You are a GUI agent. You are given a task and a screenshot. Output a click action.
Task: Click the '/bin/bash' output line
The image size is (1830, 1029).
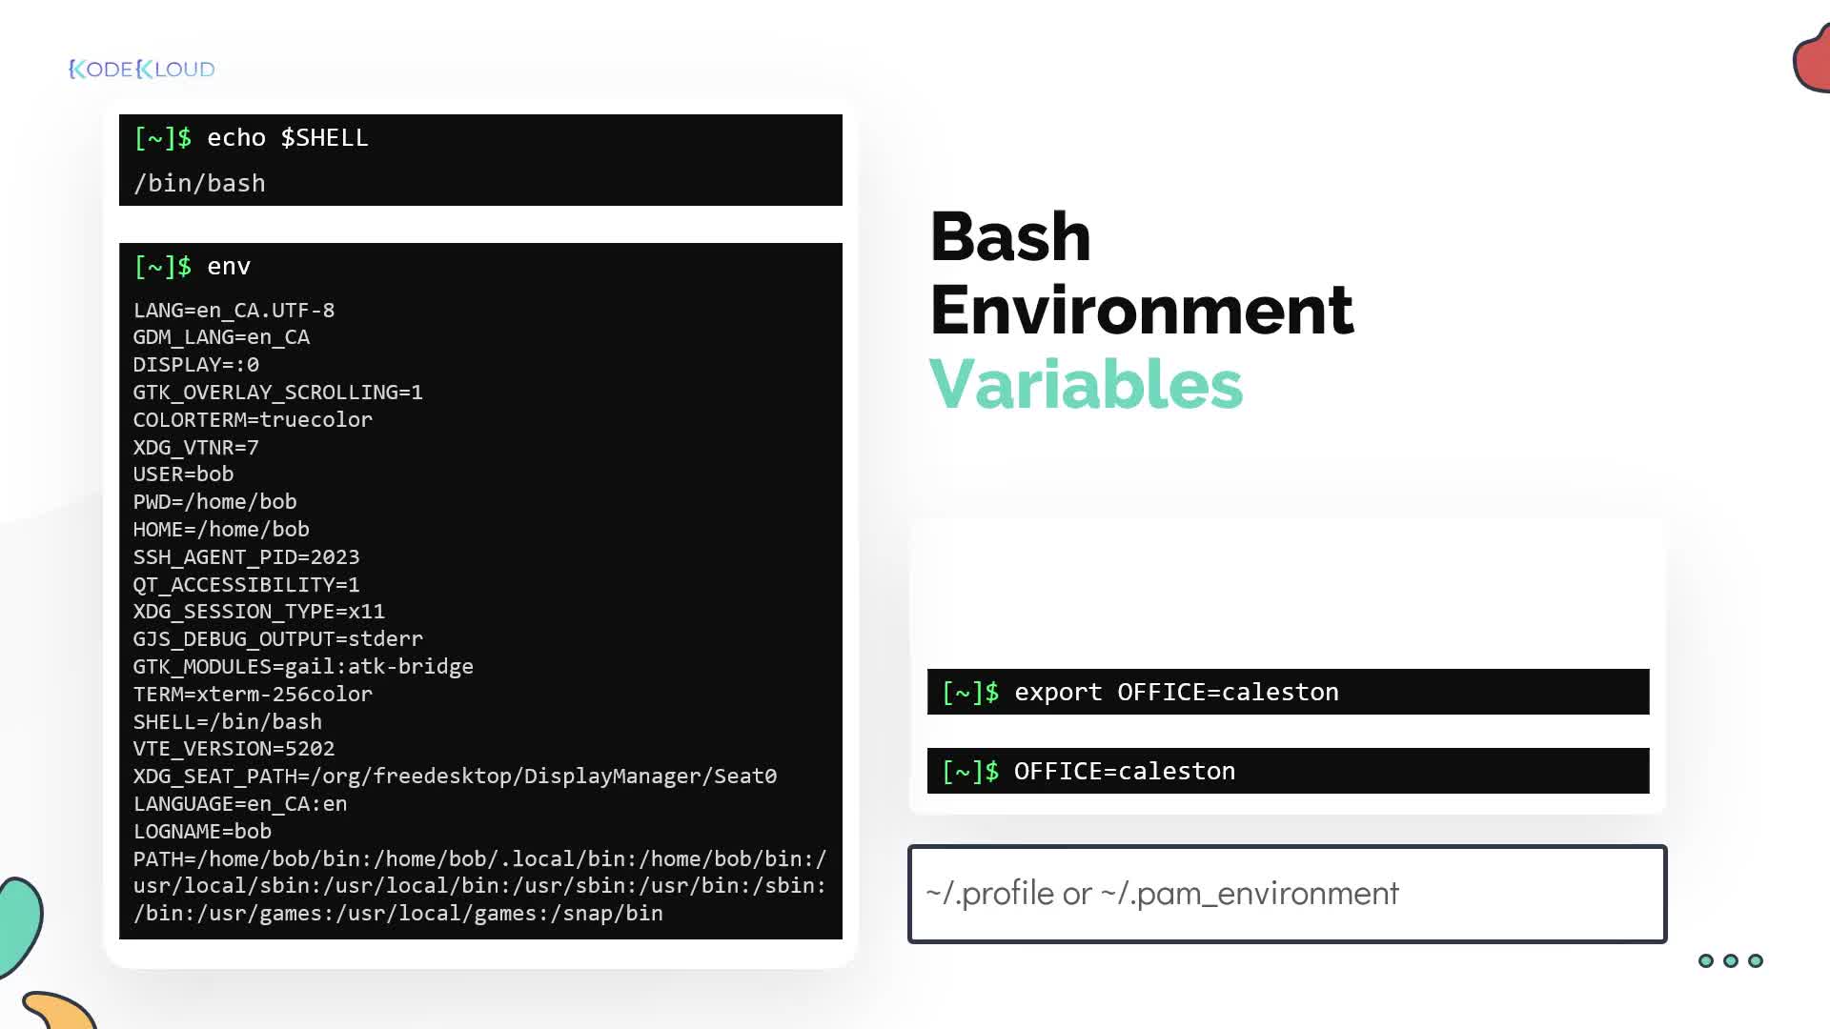tap(199, 184)
